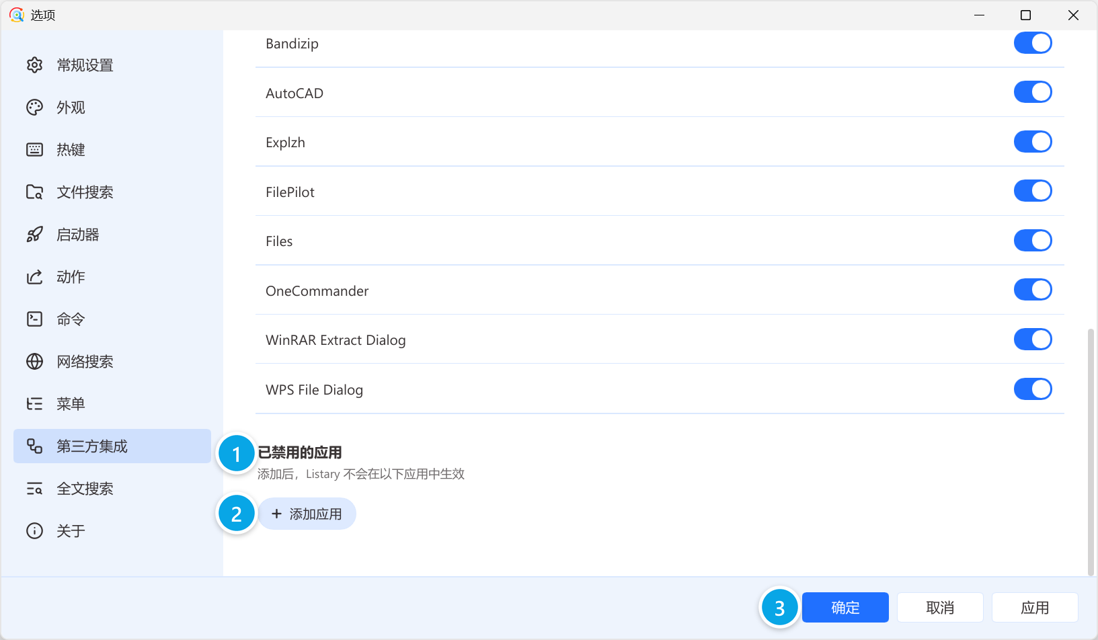This screenshot has width=1098, height=640.
Task: Click the 动作 share-arrow icon
Action: point(34,277)
